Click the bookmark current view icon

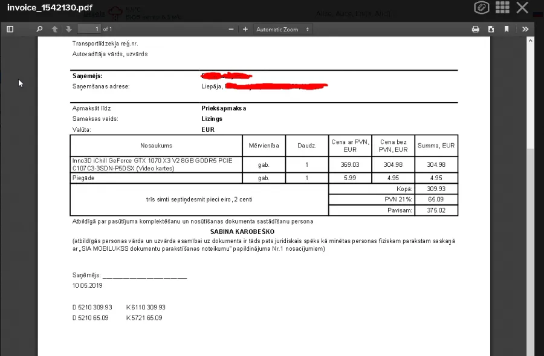pyautogui.click(x=507, y=29)
